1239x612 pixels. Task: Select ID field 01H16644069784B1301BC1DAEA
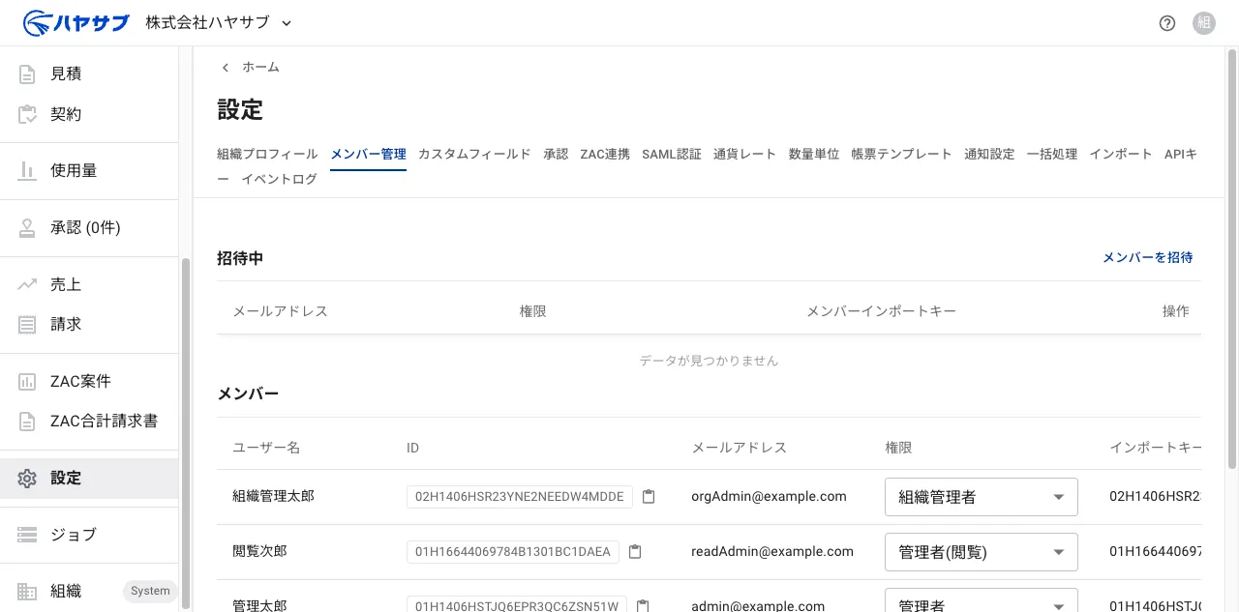513,552
